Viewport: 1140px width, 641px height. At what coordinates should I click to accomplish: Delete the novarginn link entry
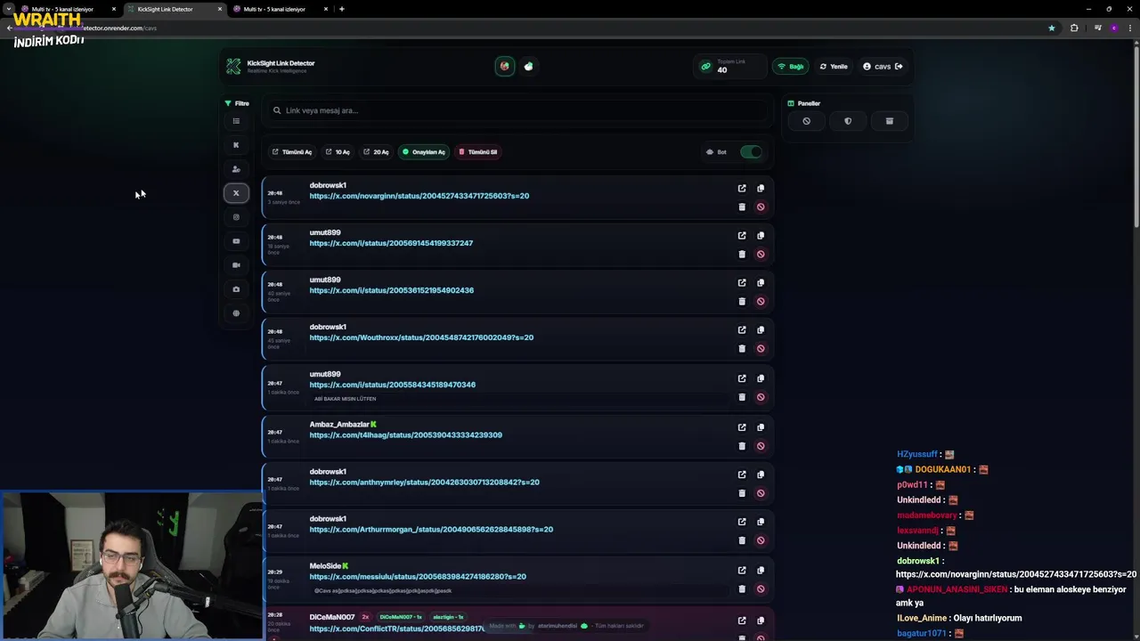pos(742,207)
